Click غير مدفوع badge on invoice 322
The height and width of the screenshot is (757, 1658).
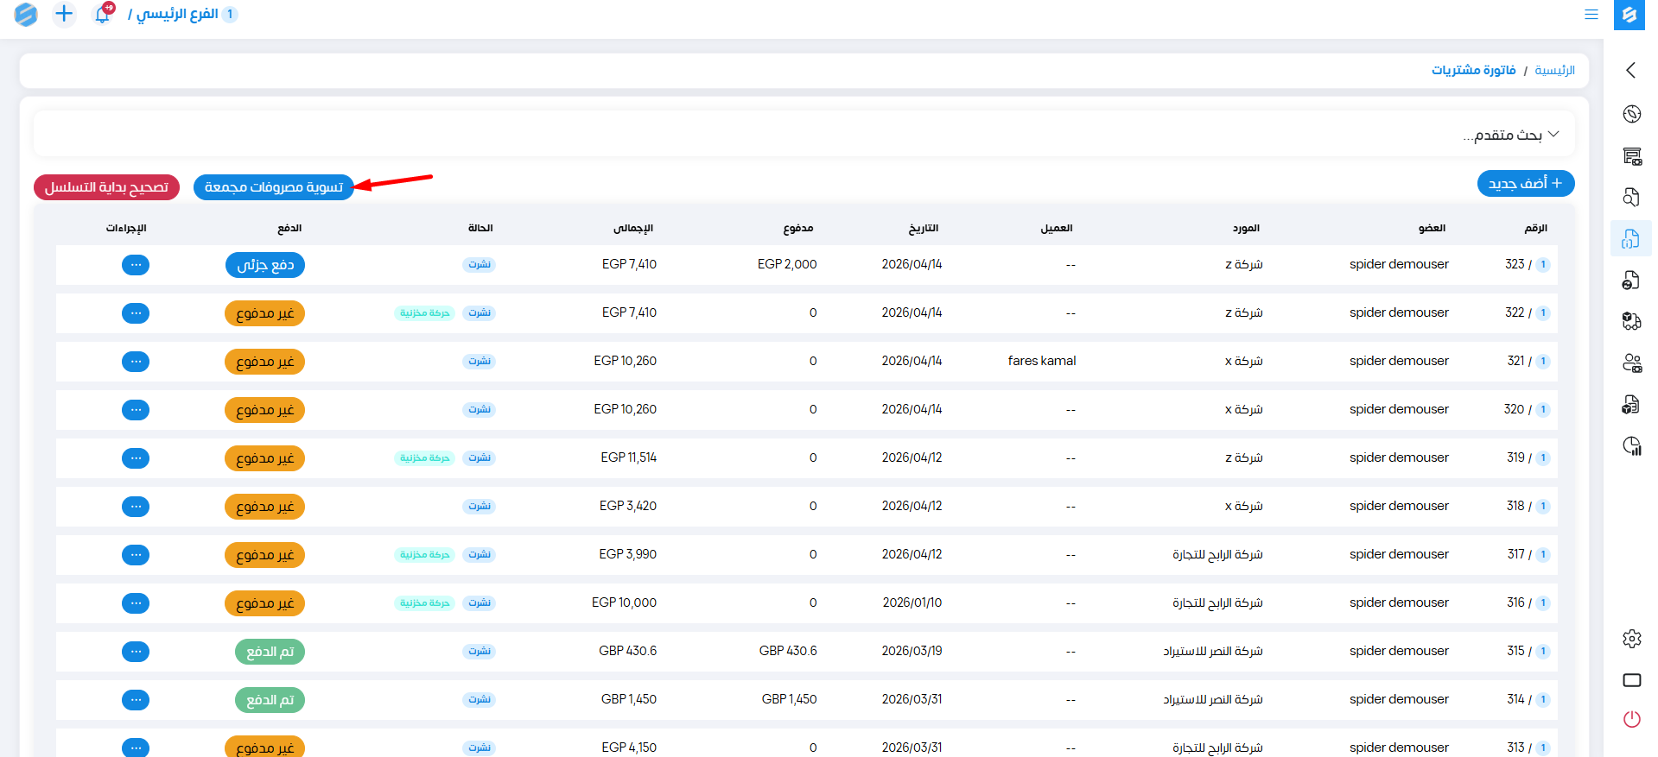(265, 313)
